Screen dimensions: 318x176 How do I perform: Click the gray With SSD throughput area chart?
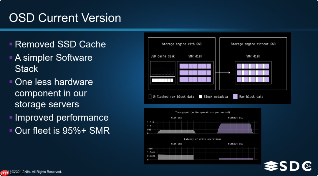(176, 131)
